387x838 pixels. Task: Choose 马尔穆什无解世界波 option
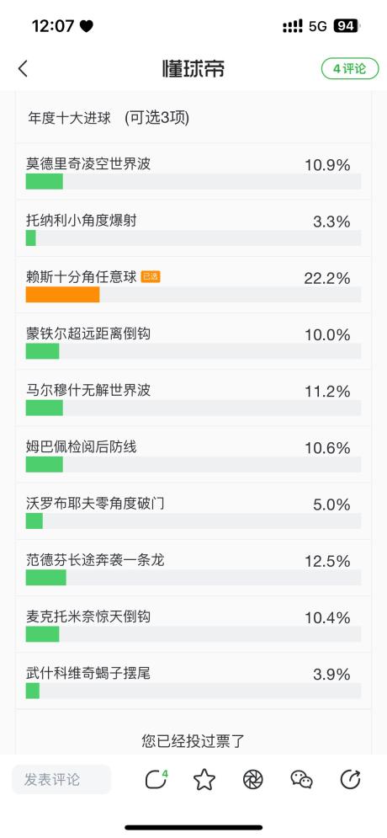193,398
